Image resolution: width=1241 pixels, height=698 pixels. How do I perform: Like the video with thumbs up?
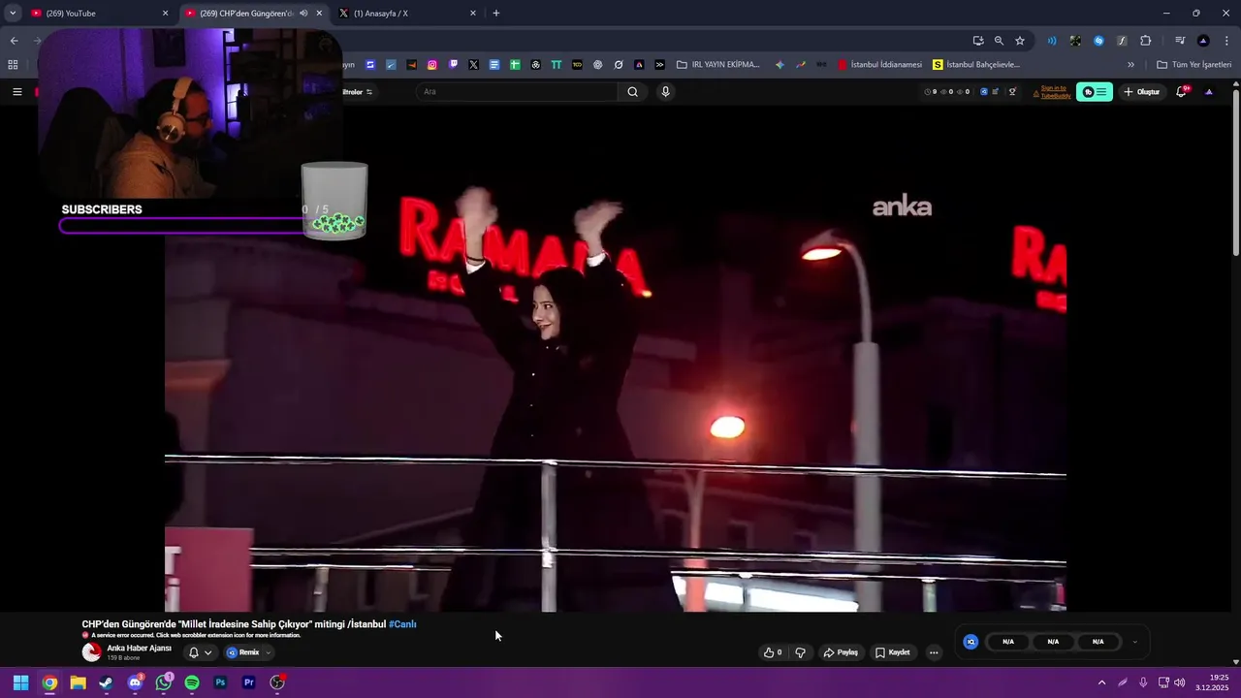[773, 652]
